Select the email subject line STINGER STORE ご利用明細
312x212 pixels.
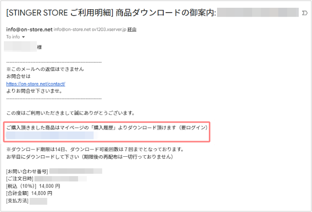point(111,13)
